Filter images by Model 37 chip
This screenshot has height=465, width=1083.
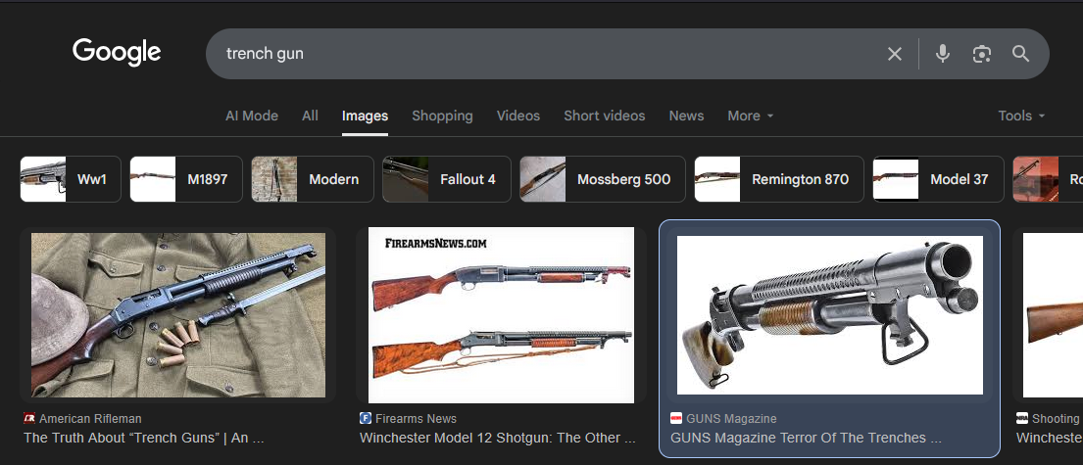[x=938, y=179]
